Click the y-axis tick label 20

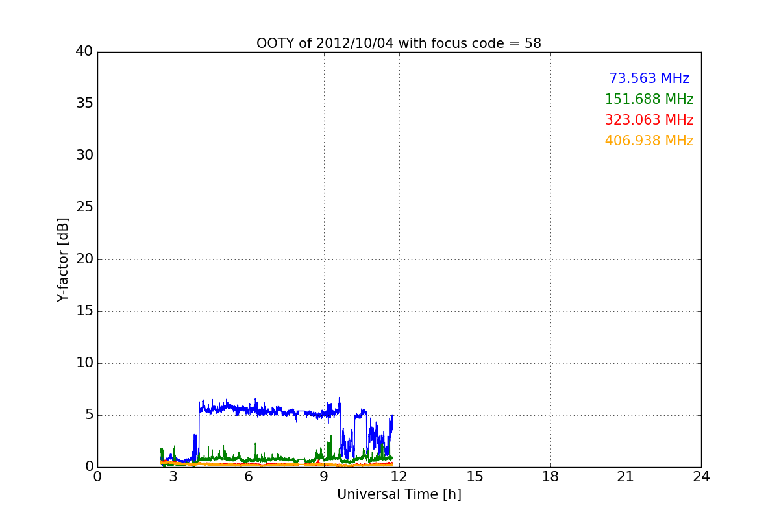click(84, 259)
